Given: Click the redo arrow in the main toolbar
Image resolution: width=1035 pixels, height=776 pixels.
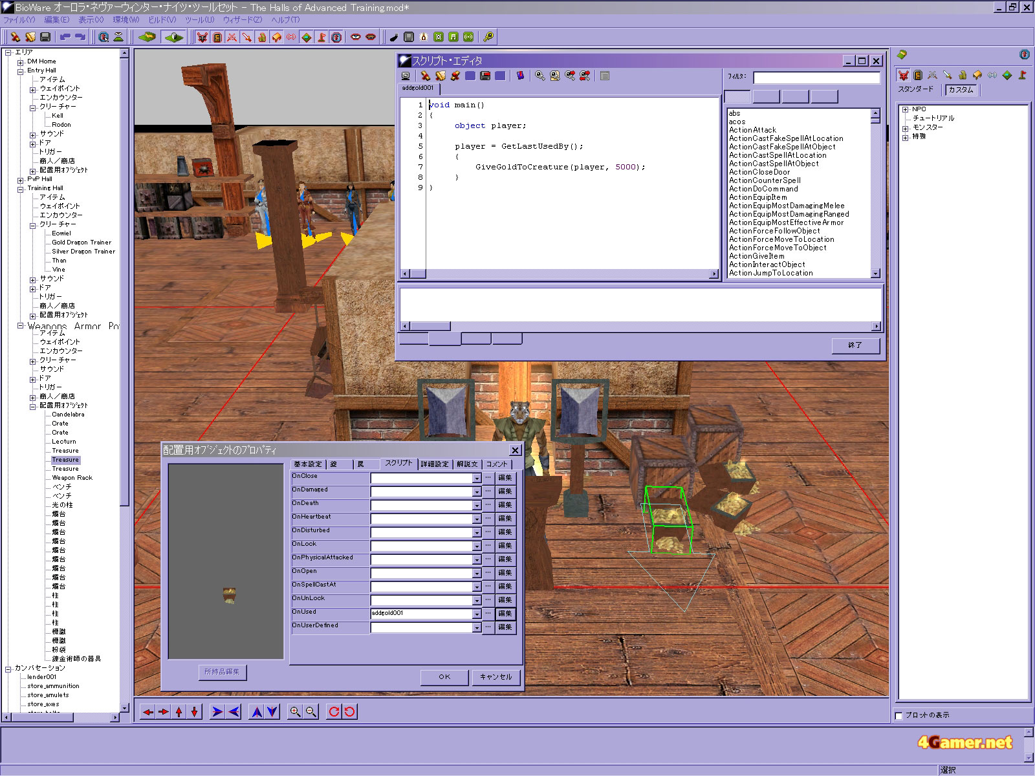Looking at the screenshot, I should (80, 38).
